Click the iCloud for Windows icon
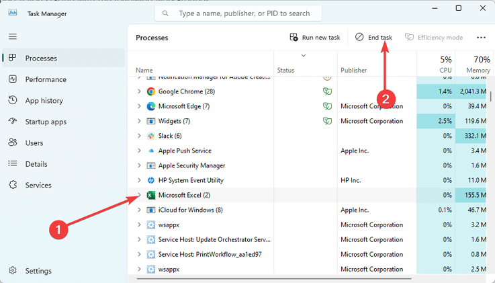Image resolution: width=495 pixels, height=283 pixels. tap(151, 210)
